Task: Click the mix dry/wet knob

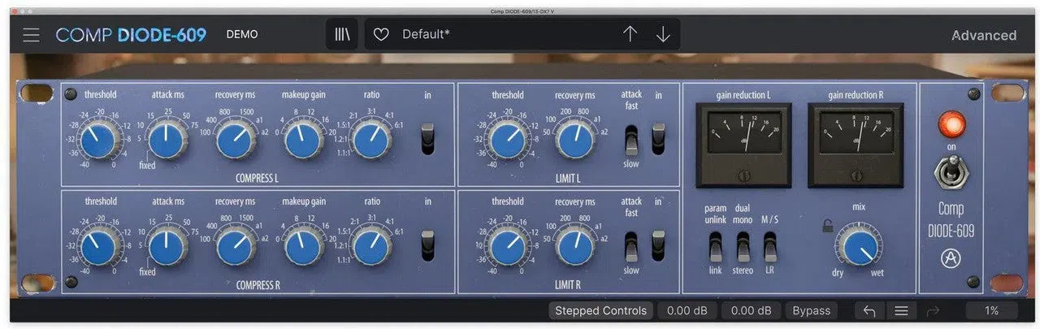Action: click(x=859, y=247)
